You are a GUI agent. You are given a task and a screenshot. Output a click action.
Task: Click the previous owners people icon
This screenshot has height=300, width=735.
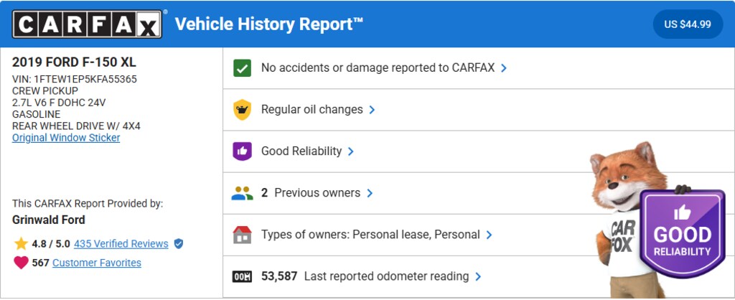point(243,193)
